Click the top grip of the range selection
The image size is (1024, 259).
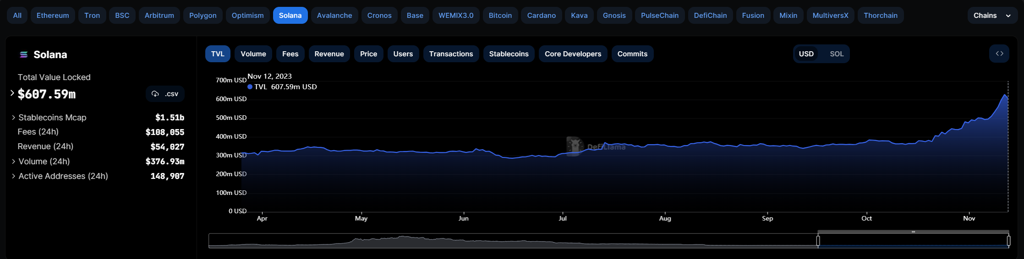(913, 232)
